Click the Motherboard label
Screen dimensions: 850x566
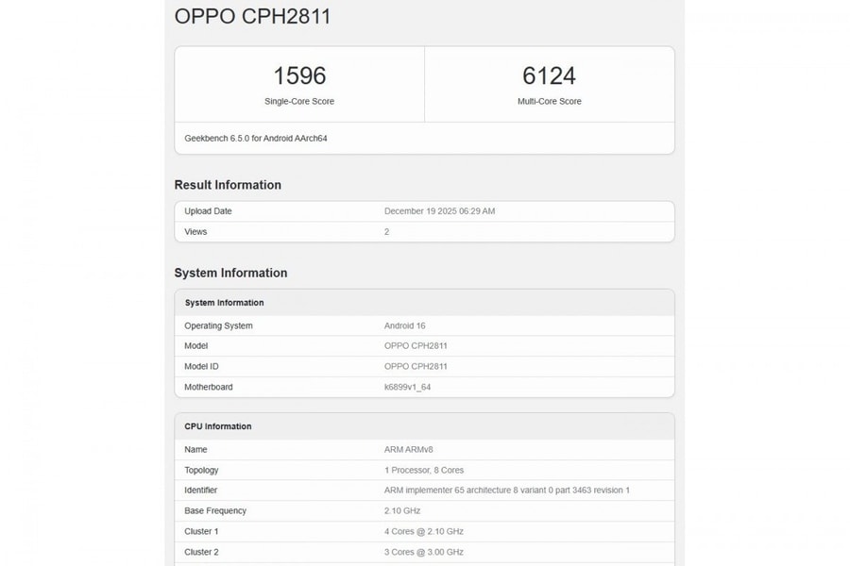click(209, 387)
